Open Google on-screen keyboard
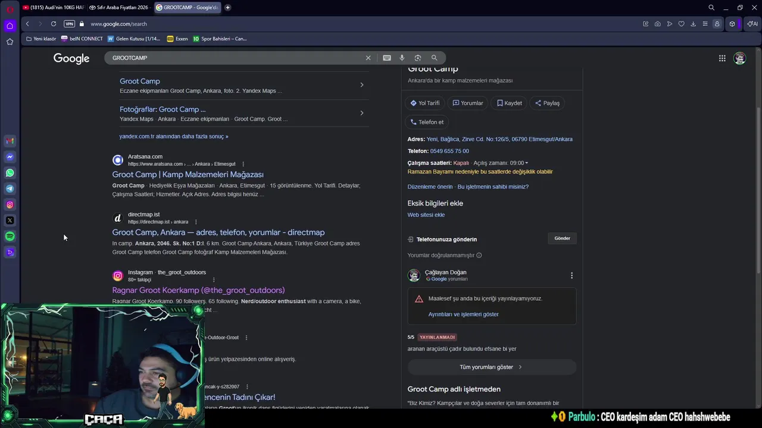The image size is (762, 428). coord(387,58)
